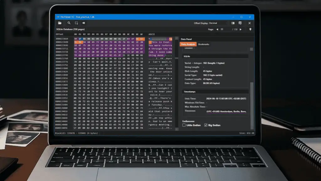Switch to the Bookmarks tab
The height and width of the screenshot is (181, 321).
(204, 44)
